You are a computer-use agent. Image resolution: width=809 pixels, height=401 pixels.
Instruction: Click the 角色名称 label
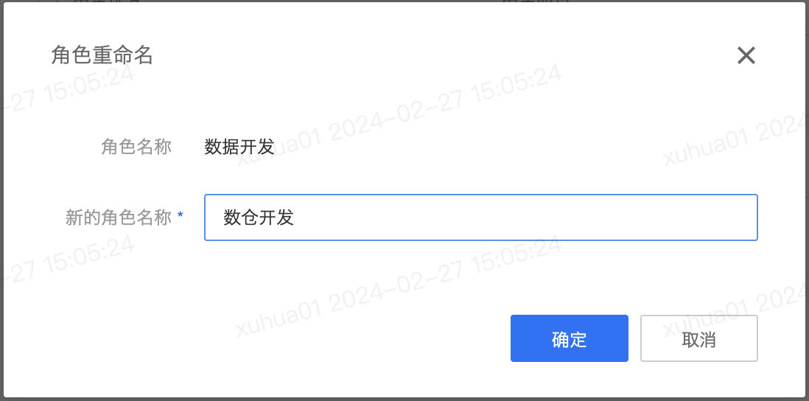coord(136,147)
